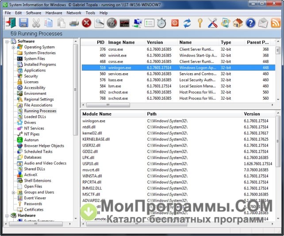284x236 pixels.
Task: Open the speedometer benchmark gauge icon
Action: (x=112, y=23)
